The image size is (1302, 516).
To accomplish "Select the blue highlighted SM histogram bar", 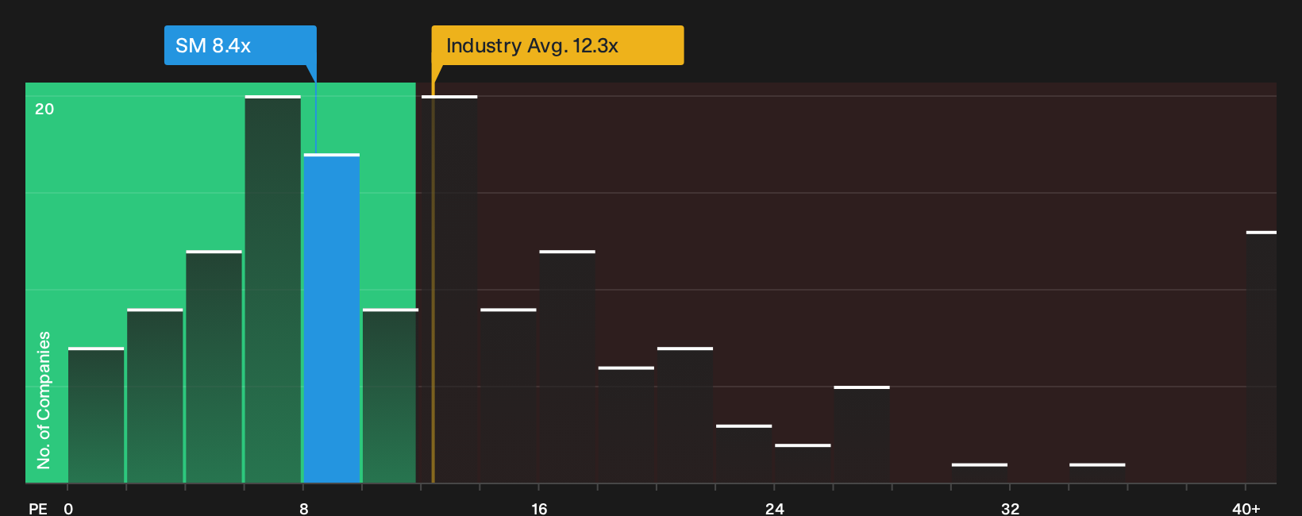I will click(332, 318).
